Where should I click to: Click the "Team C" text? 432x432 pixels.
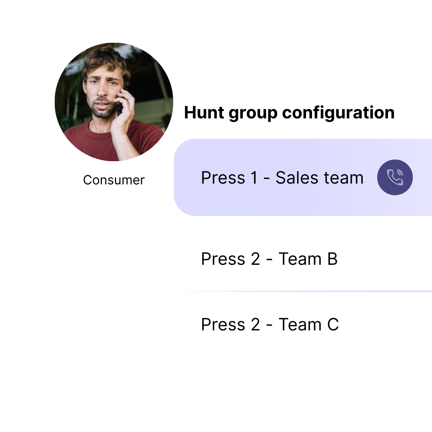(308, 324)
